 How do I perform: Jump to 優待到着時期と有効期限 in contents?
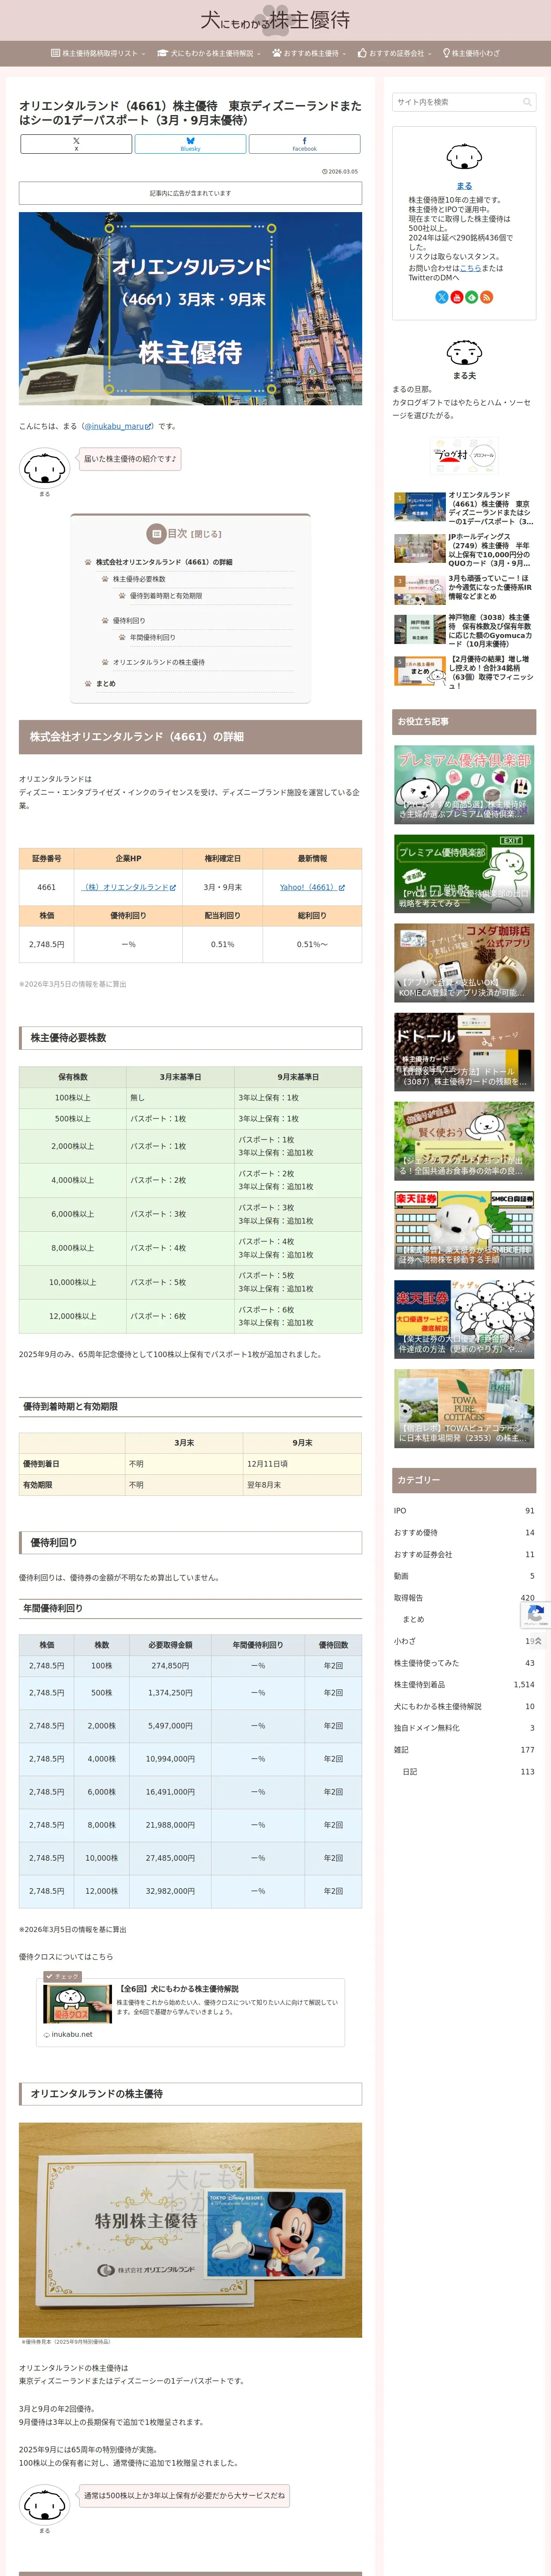(x=166, y=596)
